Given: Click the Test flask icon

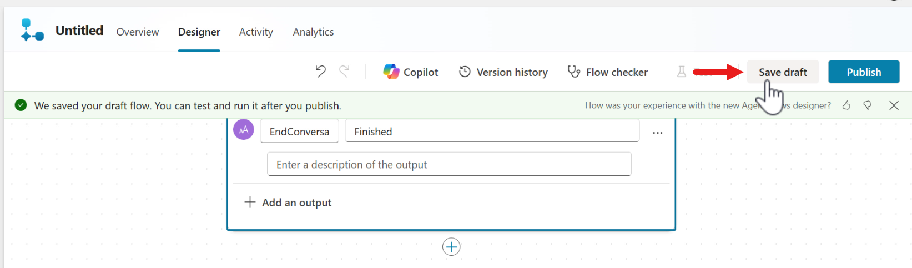Looking at the screenshot, I should (682, 72).
